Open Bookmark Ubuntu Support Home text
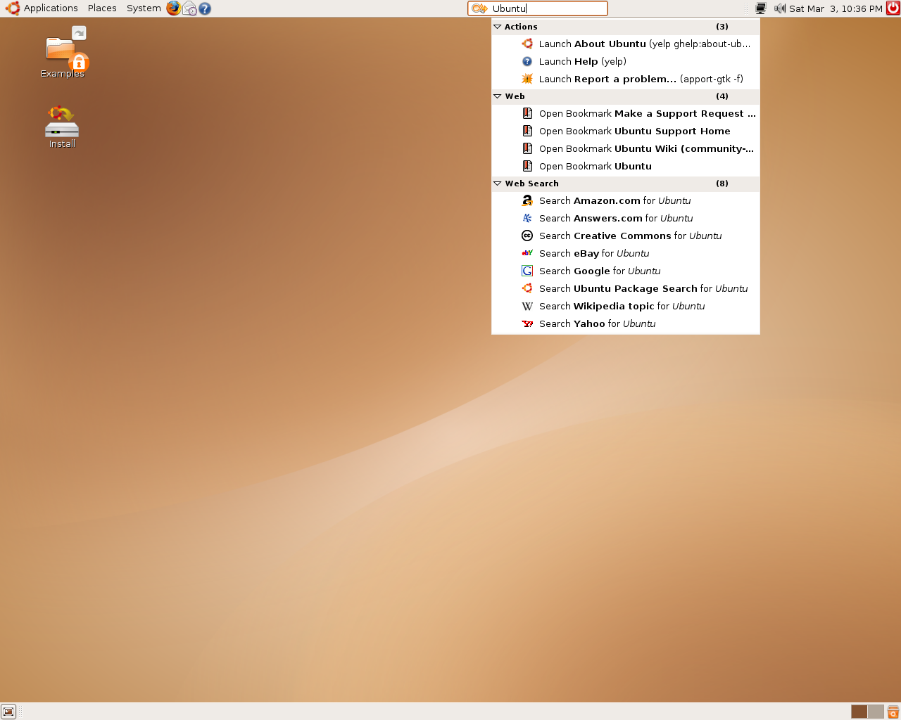This screenshot has height=720, width=901. [634, 131]
